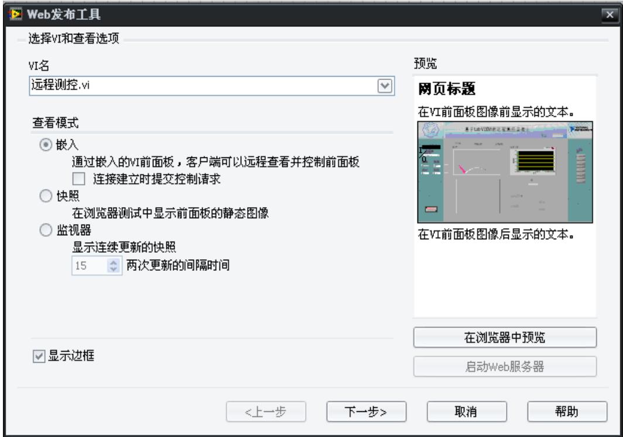This screenshot has width=623, height=437.
Task: Click the 网页标题 preview heading
Action: (446, 90)
